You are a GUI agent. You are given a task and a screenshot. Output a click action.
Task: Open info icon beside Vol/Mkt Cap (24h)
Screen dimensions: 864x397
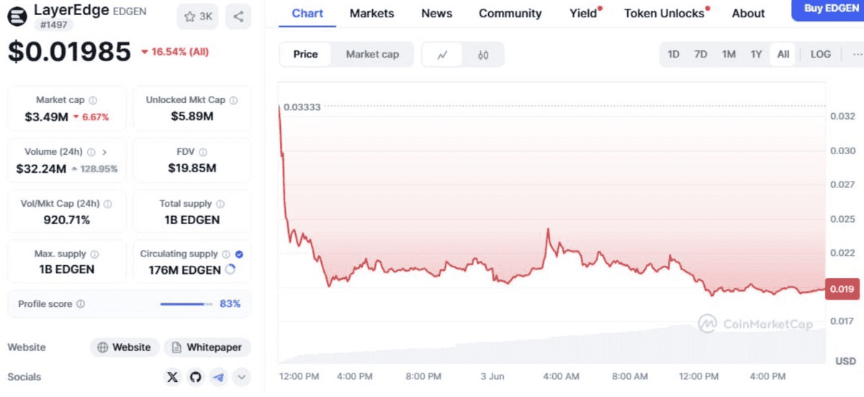point(107,204)
